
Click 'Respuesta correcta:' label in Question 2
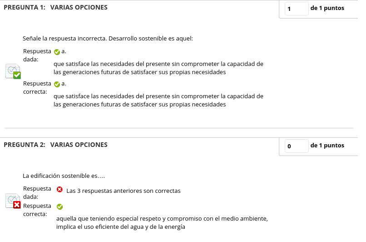coord(37,210)
